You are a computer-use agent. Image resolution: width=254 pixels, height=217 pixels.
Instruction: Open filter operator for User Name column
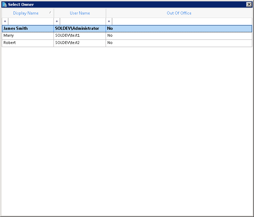coord(57,21)
